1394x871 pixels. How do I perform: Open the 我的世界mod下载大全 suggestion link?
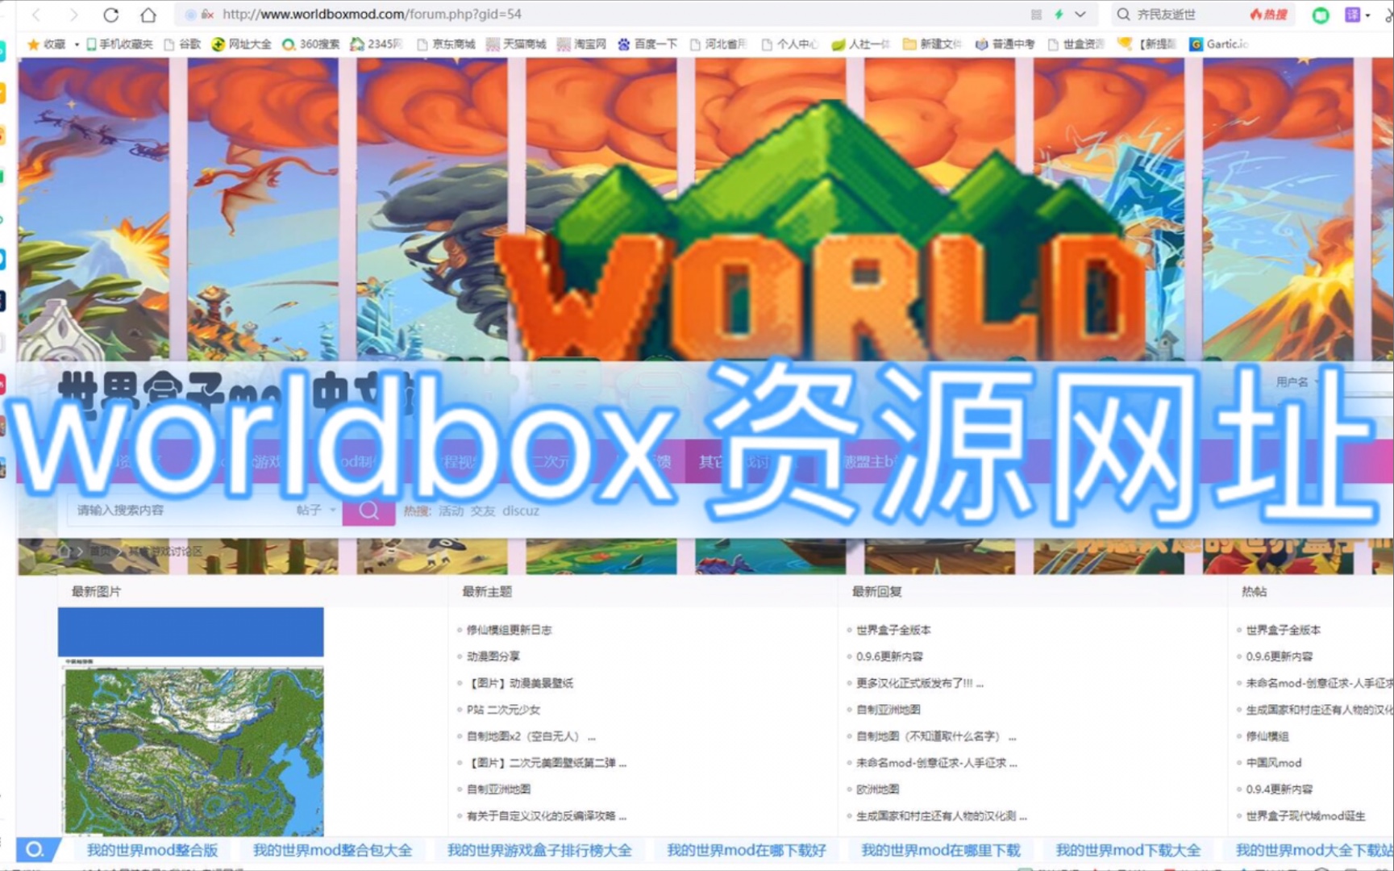[x=1129, y=850]
